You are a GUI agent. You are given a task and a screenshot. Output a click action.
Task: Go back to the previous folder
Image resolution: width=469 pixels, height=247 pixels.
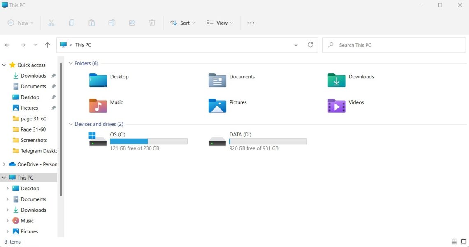[x=7, y=45]
